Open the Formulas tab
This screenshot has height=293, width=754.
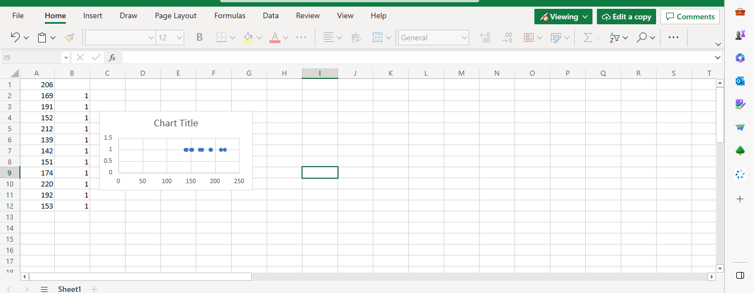230,16
